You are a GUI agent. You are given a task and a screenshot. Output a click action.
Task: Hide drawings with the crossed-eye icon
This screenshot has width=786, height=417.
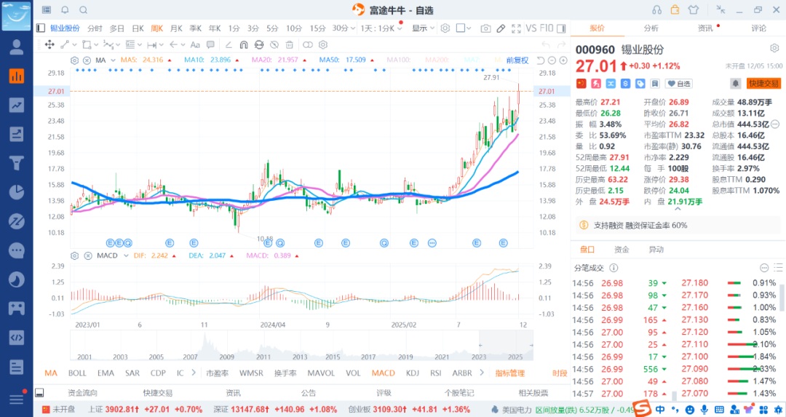click(274, 44)
